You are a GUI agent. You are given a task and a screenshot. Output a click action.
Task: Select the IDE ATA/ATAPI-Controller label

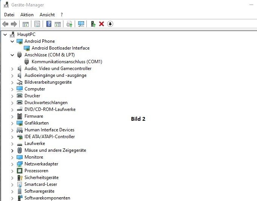pos(50,137)
